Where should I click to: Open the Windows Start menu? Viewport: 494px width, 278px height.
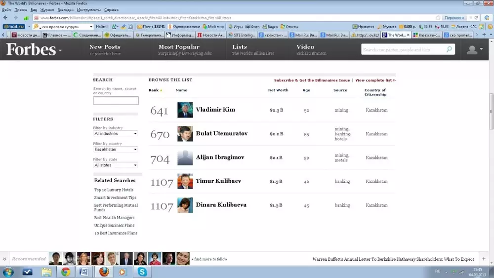[8, 272]
